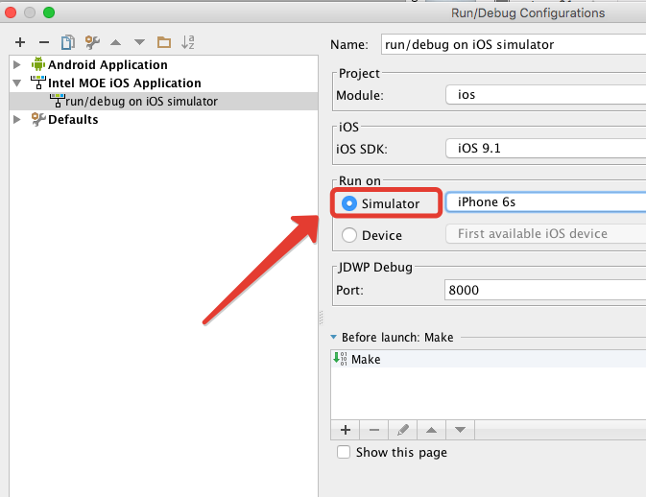Select the Defaults tree label
This screenshot has width=646, height=497.
[x=73, y=119]
